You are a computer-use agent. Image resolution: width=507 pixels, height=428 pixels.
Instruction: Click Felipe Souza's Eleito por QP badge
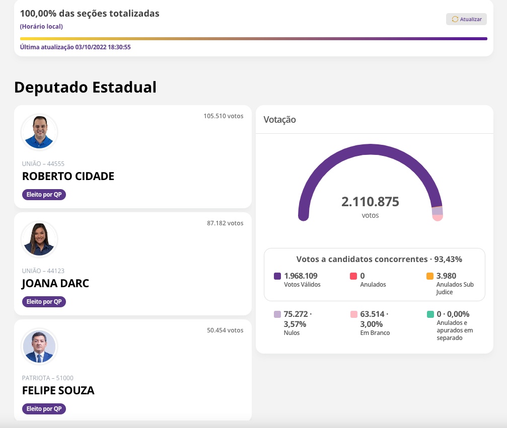point(44,409)
